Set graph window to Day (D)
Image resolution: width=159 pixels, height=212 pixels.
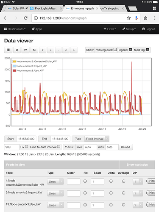pyautogui.click(x=17, y=50)
